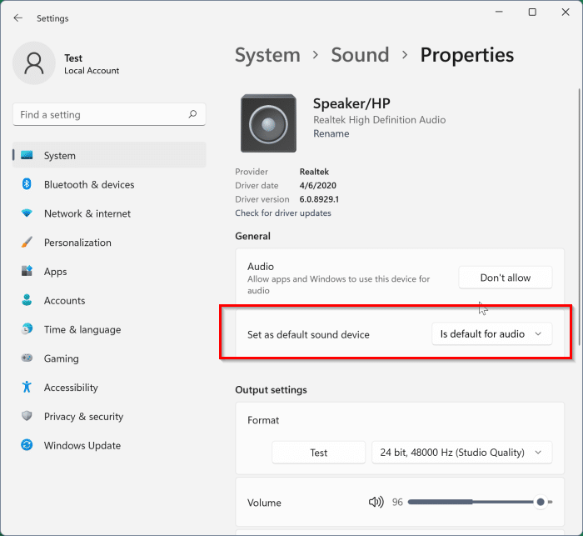Viewport: 583px width, 536px height.
Task: Click the volume slider thumb
Action: click(541, 502)
